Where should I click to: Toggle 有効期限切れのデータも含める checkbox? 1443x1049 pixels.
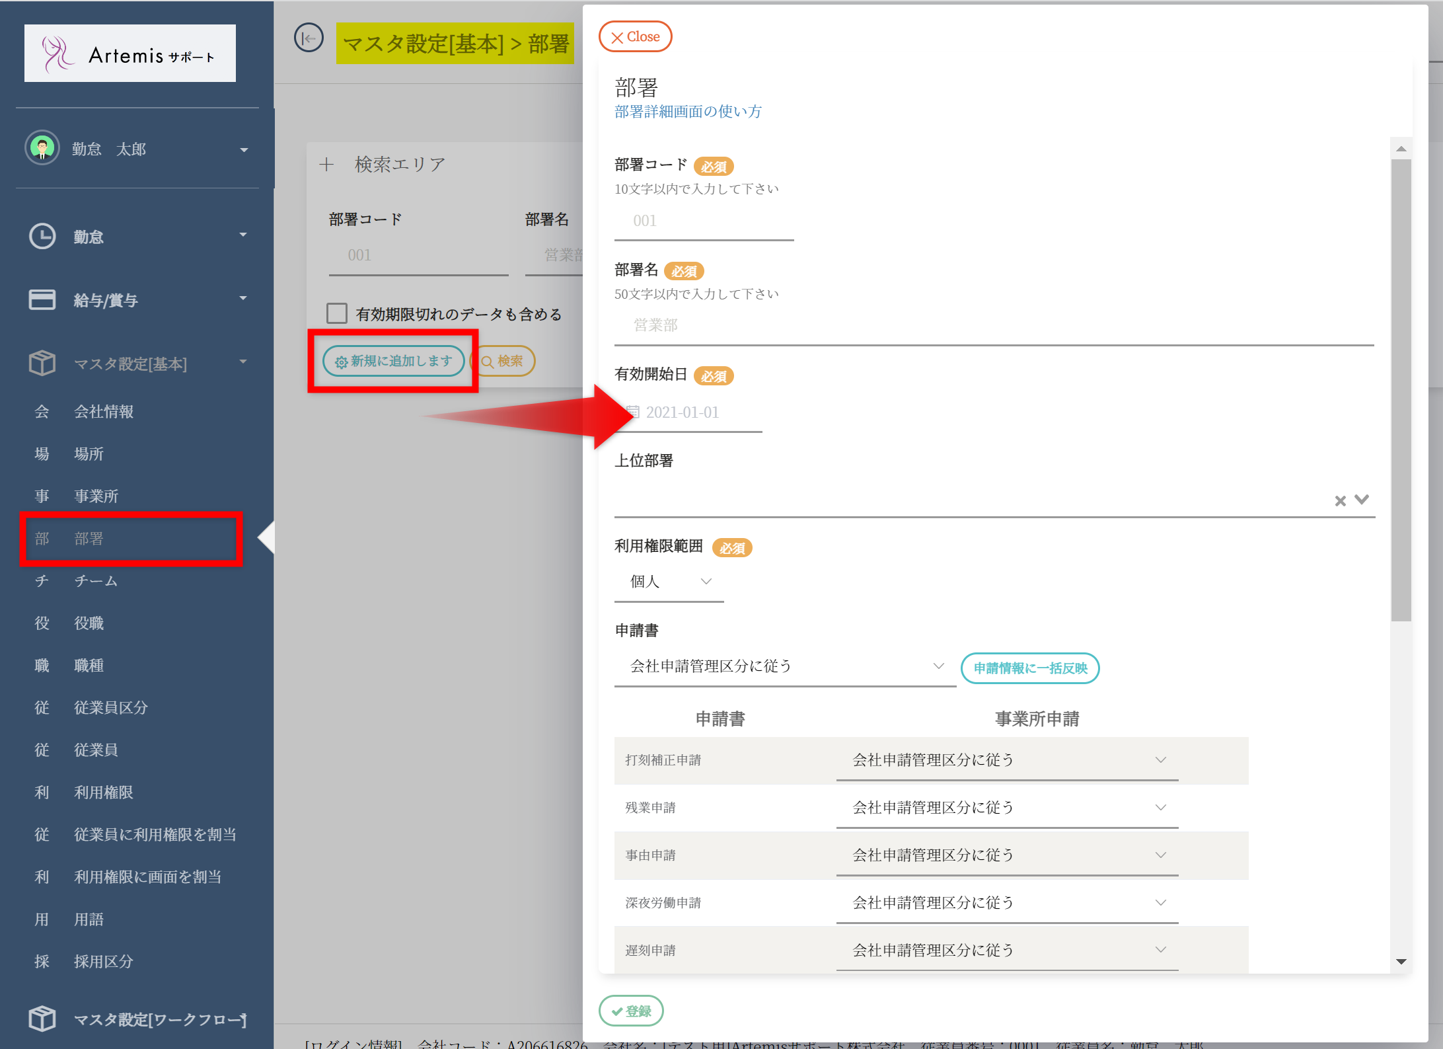337,313
